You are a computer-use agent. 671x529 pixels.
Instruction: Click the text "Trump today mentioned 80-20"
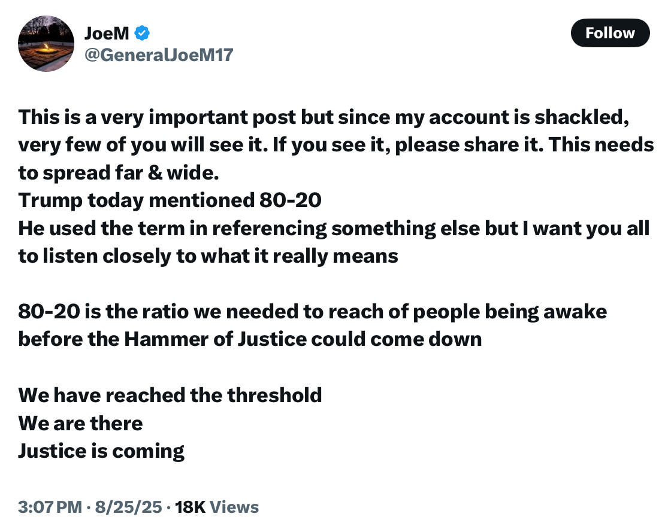pyautogui.click(x=170, y=200)
